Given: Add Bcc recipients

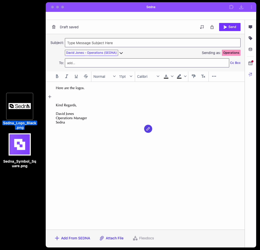Looking at the screenshot, I should click(238, 63).
